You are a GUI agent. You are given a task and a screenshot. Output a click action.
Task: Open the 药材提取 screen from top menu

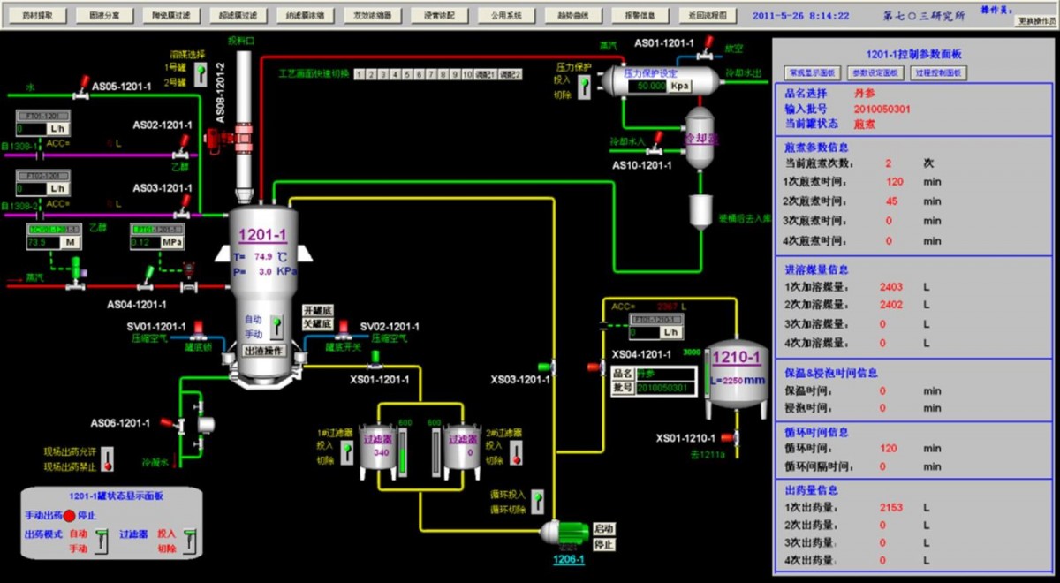pyautogui.click(x=36, y=15)
